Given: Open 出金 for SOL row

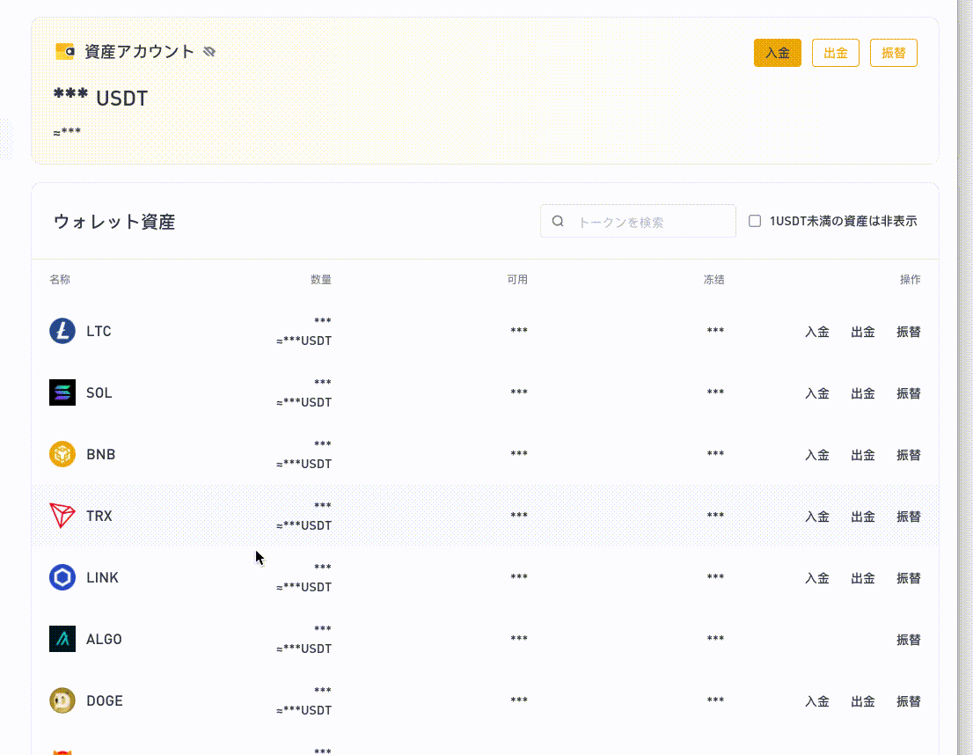Looking at the screenshot, I should pyautogui.click(x=863, y=393).
